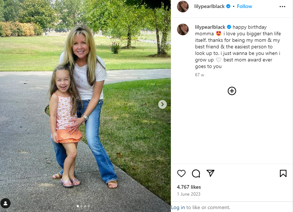Click the lilypearlblack username in the caption
The width and height of the screenshot is (293, 212).
[210, 27]
